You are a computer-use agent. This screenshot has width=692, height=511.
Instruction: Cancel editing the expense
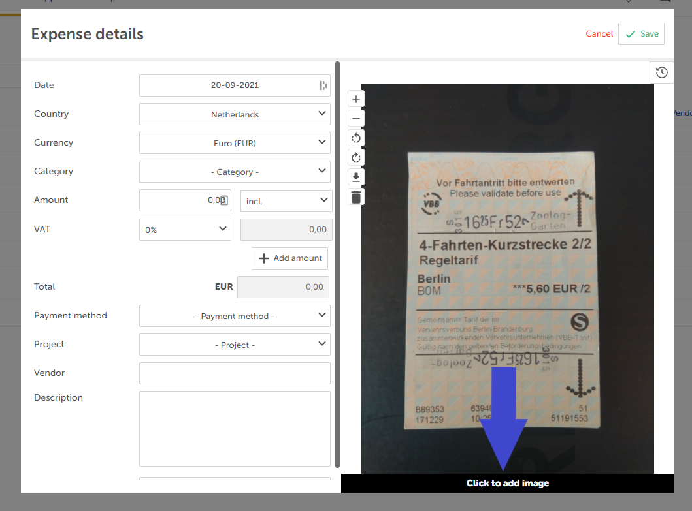point(599,33)
